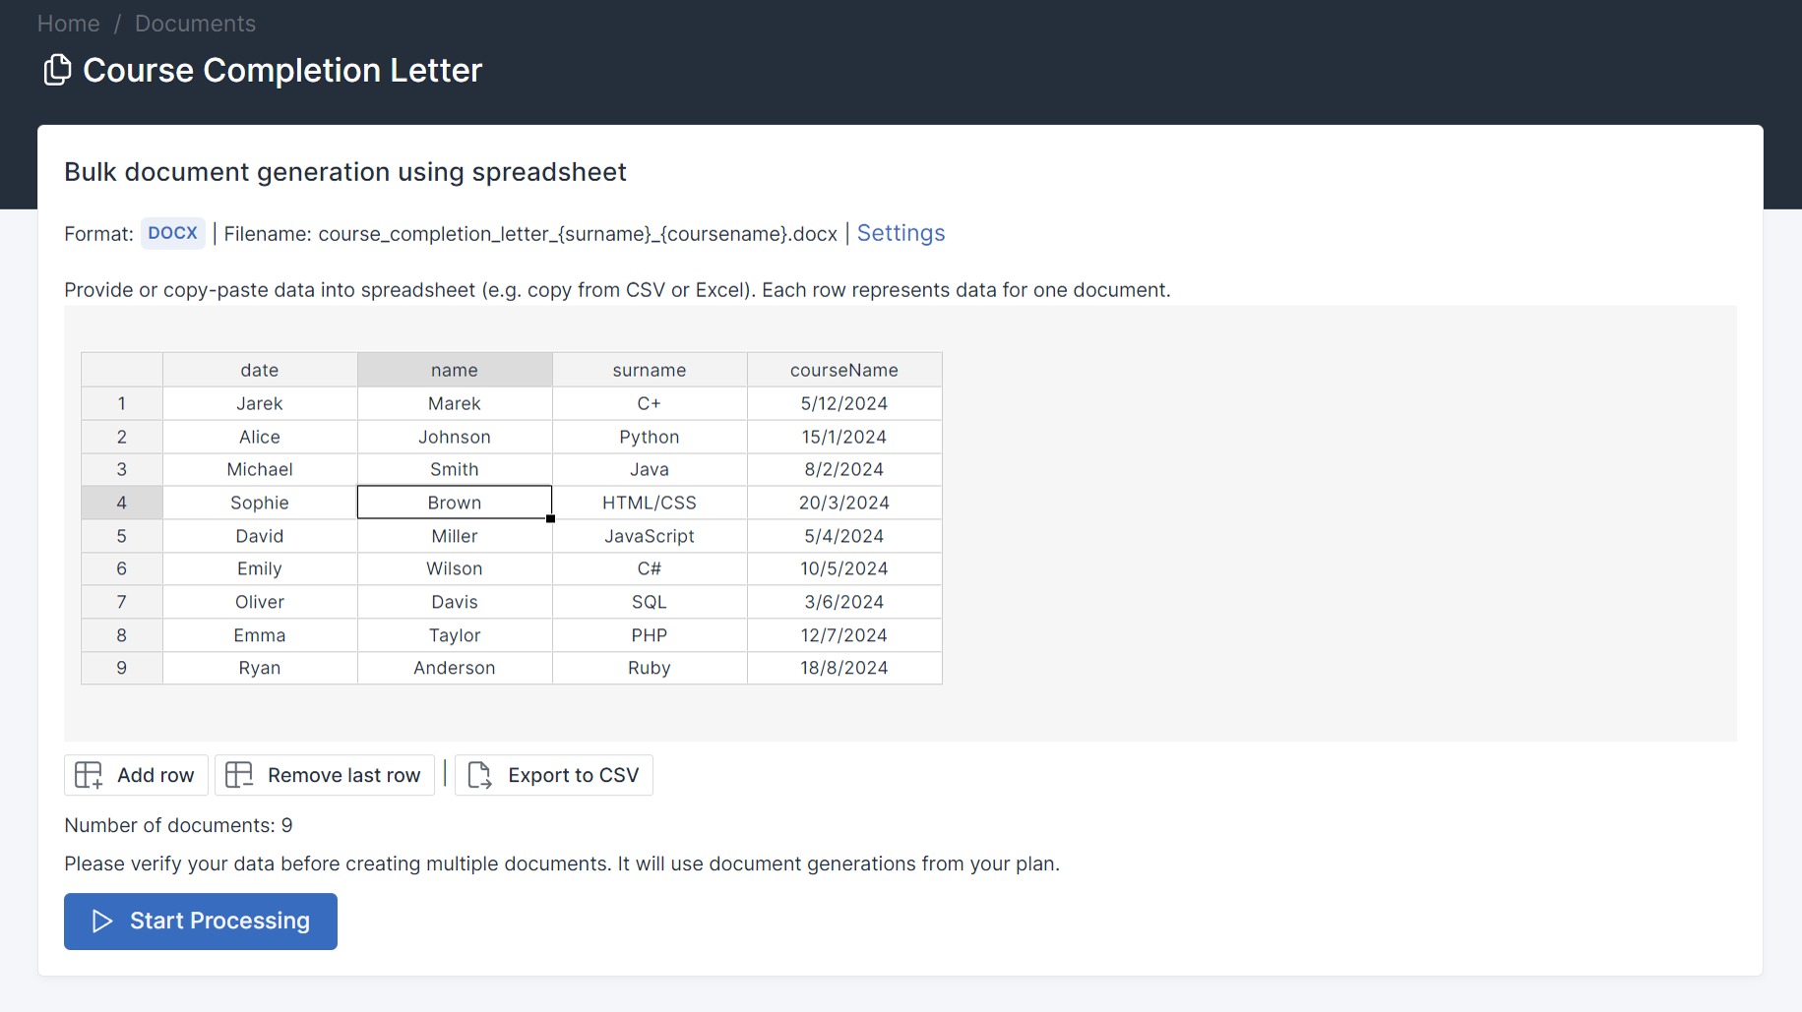The height and width of the screenshot is (1012, 1802).
Task: Click the Add row table icon
Action: [89, 775]
